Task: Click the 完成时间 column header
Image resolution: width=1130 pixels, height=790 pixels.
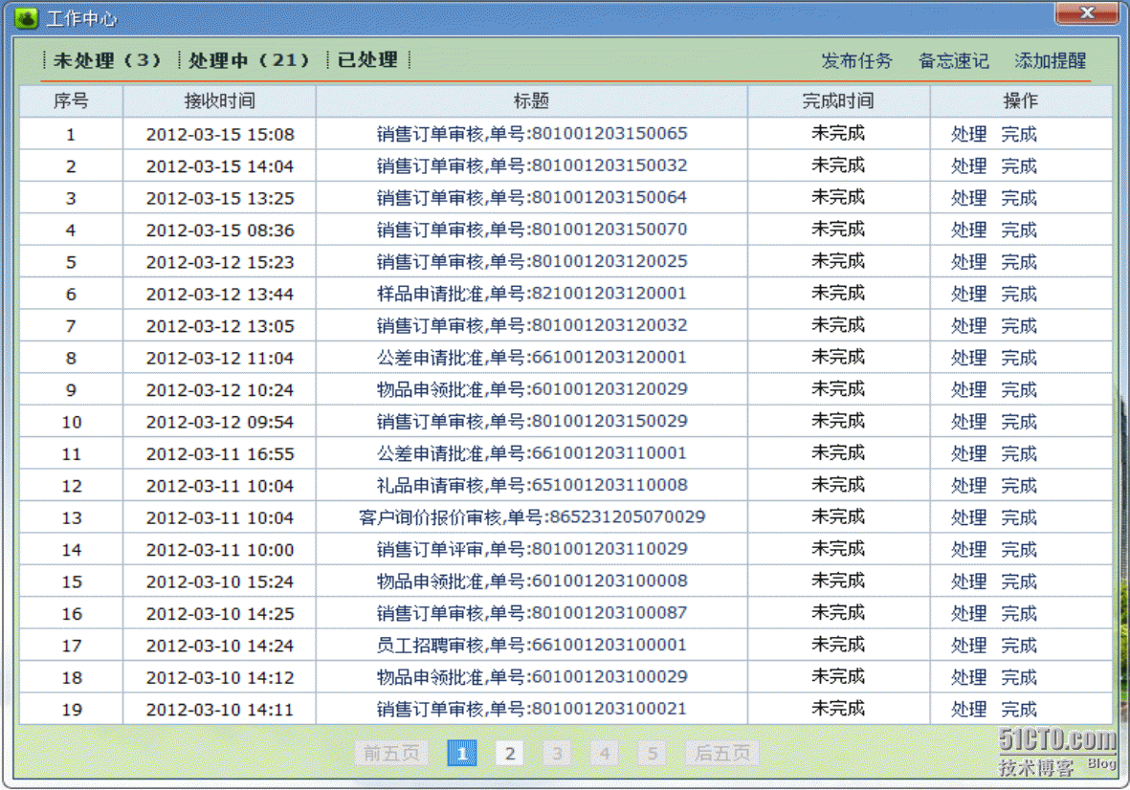Action: click(x=838, y=100)
